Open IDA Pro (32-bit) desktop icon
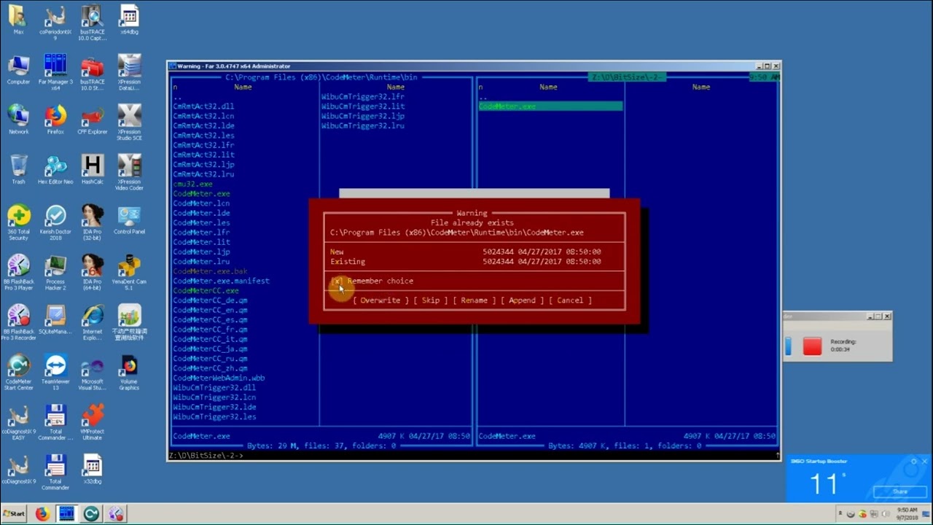 click(92, 222)
